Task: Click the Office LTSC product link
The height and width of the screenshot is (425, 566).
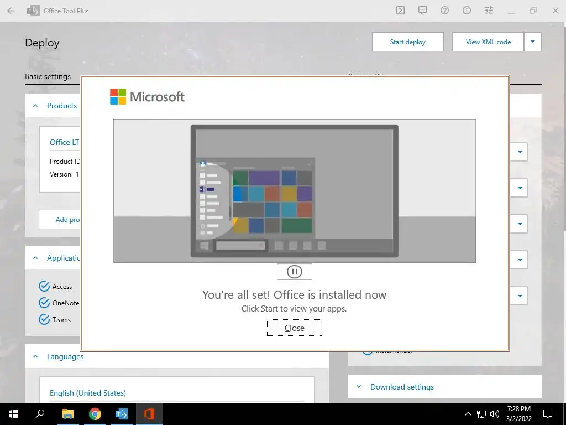Action: coord(65,142)
